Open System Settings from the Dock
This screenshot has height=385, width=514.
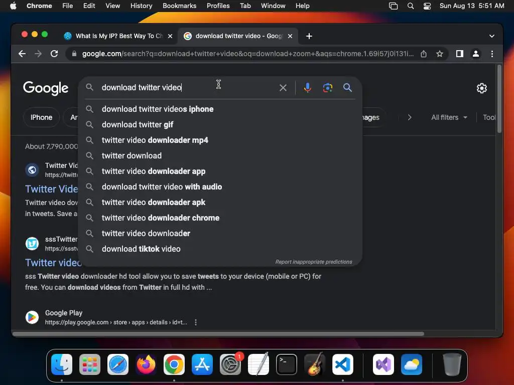click(x=230, y=364)
